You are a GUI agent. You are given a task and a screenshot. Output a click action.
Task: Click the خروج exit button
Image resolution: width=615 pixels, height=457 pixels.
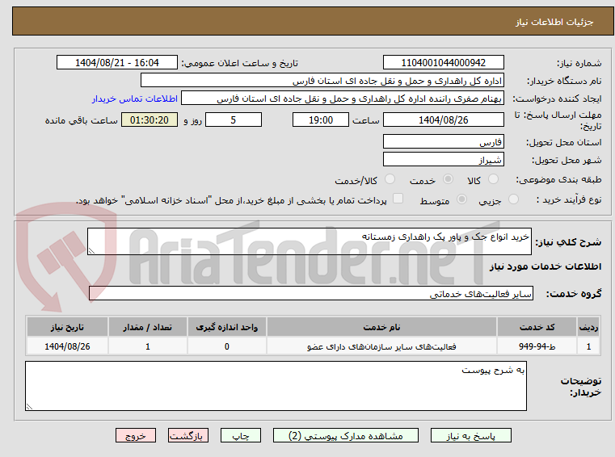(x=136, y=435)
